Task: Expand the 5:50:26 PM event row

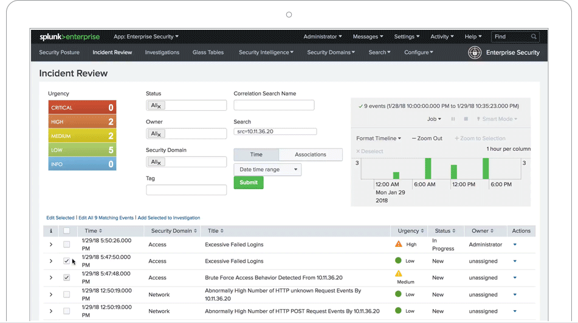Action: [x=51, y=245]
